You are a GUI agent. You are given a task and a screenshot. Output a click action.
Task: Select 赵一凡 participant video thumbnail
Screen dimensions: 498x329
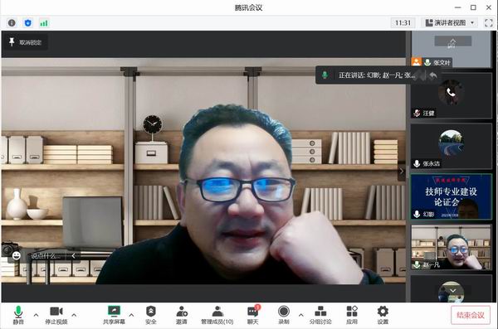tap(451, 248)
